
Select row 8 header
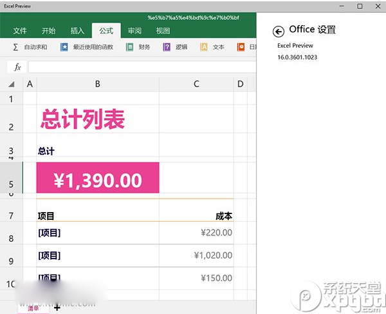[x=11, y=233]
